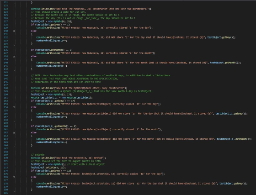Click 'testObject.getDay()' argument at end of line 132
Image resolution: width=256 pixels, height=195 pixels.
coord(220,37)
